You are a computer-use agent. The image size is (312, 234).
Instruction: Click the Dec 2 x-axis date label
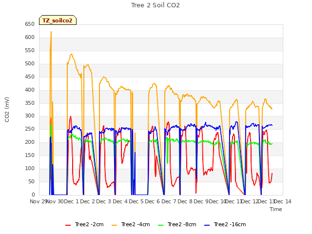click(88, 201)
